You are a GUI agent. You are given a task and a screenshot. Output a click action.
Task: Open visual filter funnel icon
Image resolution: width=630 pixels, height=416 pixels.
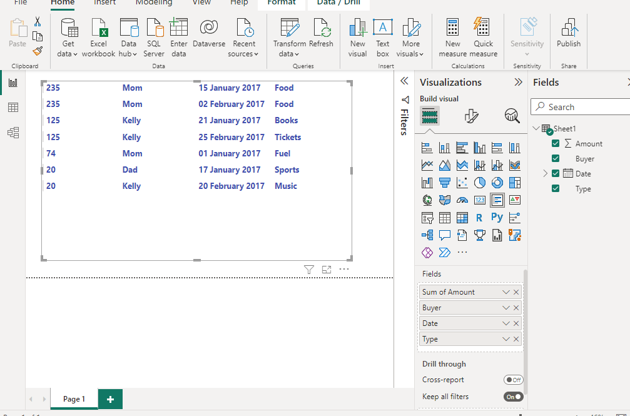pos(308,270)
